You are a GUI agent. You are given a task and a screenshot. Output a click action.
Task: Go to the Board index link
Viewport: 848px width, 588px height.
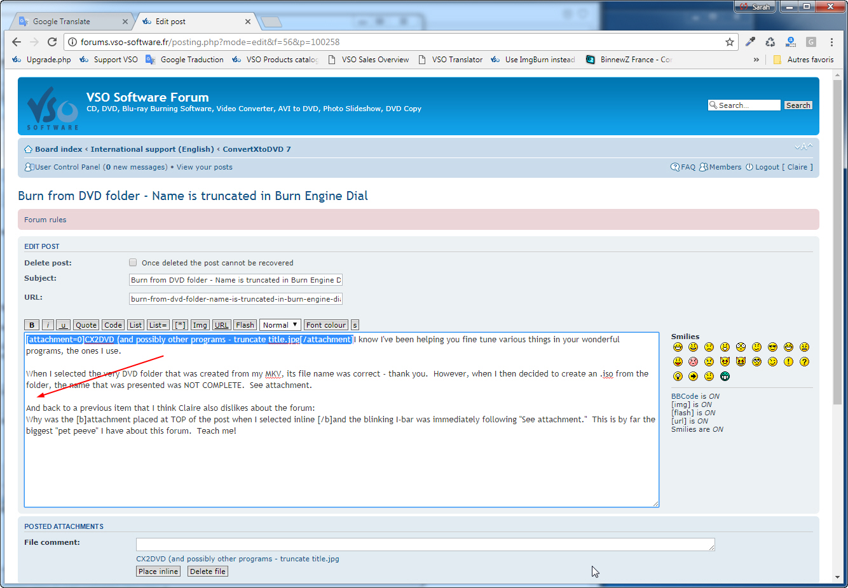(x=58, y=149)
